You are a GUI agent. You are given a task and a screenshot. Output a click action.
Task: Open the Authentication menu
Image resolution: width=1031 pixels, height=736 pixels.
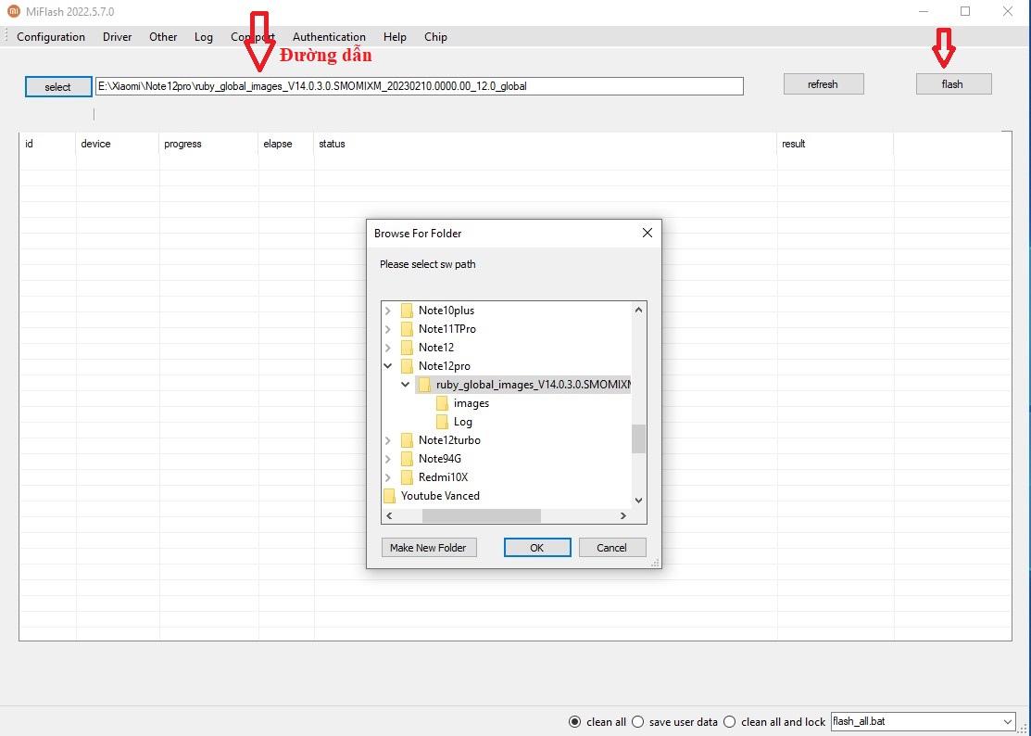point(329,37)
